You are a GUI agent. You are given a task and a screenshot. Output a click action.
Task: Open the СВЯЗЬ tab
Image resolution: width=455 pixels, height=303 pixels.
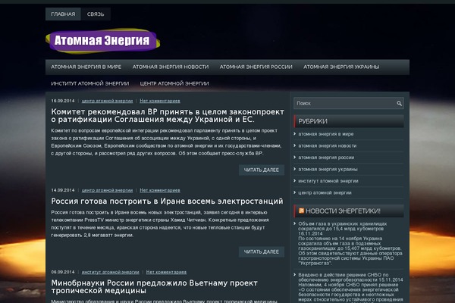(96, 14)
